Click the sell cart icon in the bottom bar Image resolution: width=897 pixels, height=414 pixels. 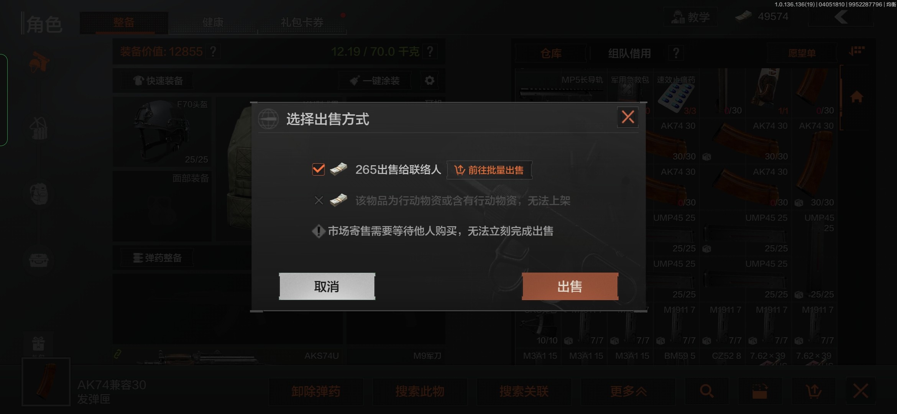click(813, 391)
